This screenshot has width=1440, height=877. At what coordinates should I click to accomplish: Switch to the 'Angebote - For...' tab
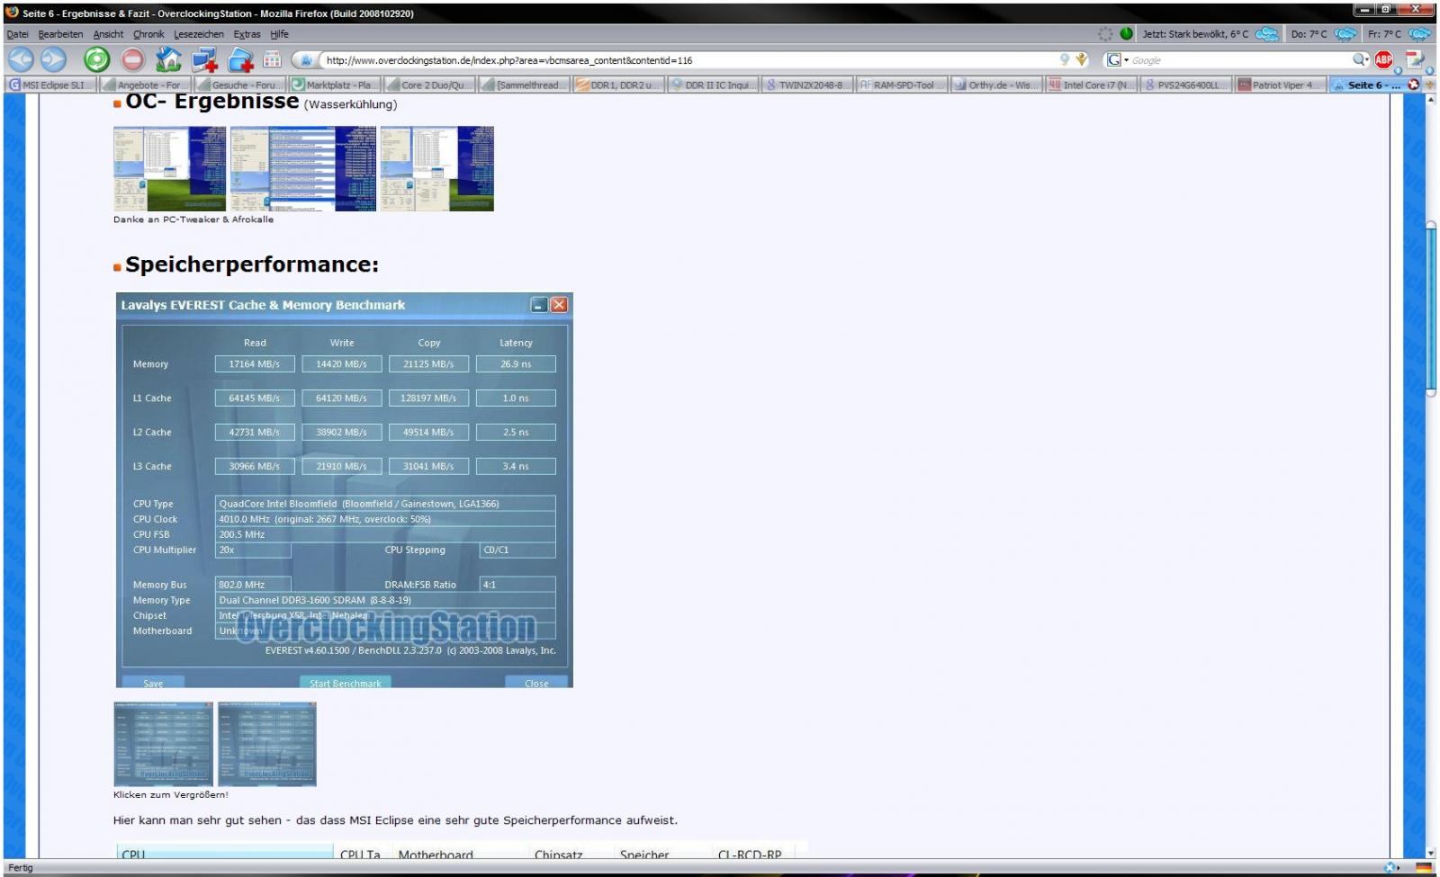coord(148,85)
